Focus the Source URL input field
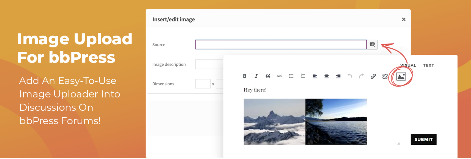Screen dimensions: 471x159 click(281, 44)
